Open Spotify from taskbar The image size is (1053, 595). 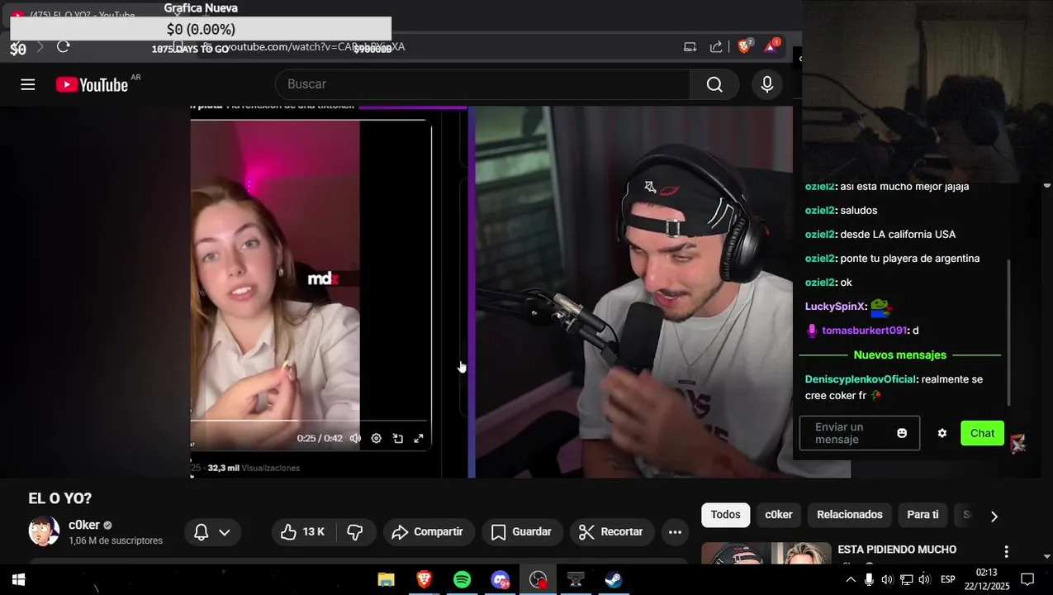(x=462, y=580)
